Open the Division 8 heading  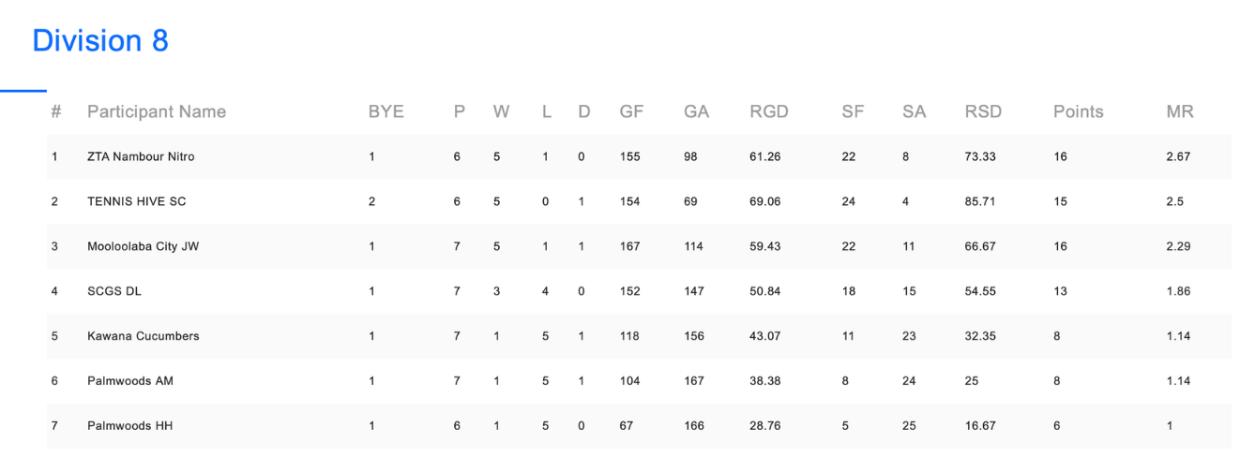(x=100, y=41)
